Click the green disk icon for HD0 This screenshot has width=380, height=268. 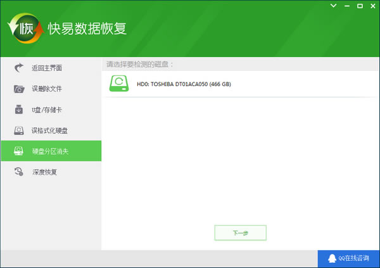tap(119, 84)
